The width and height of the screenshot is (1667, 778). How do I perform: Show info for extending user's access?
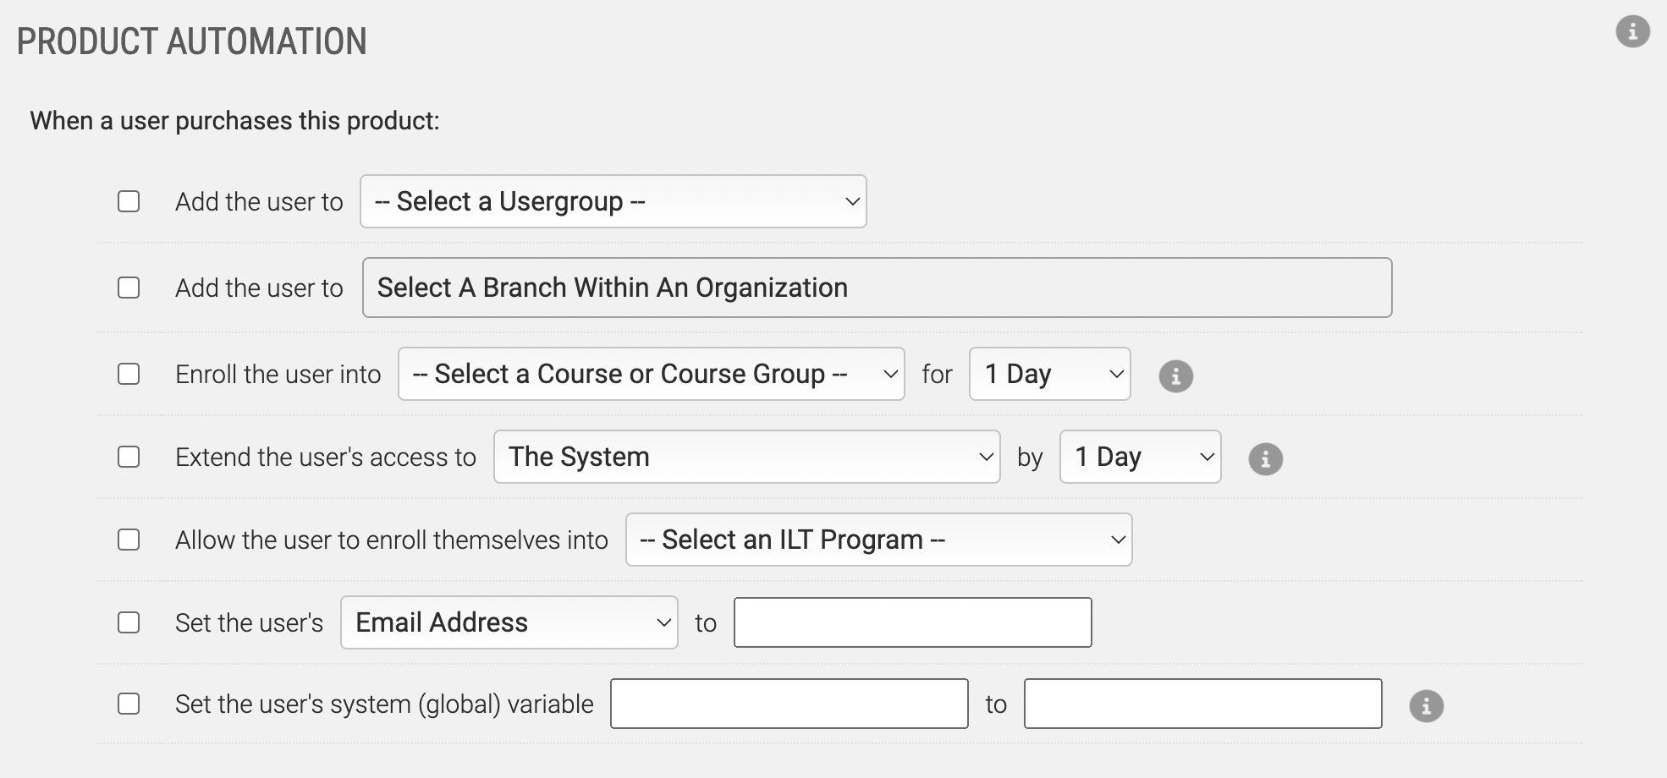click(1265, 458)
